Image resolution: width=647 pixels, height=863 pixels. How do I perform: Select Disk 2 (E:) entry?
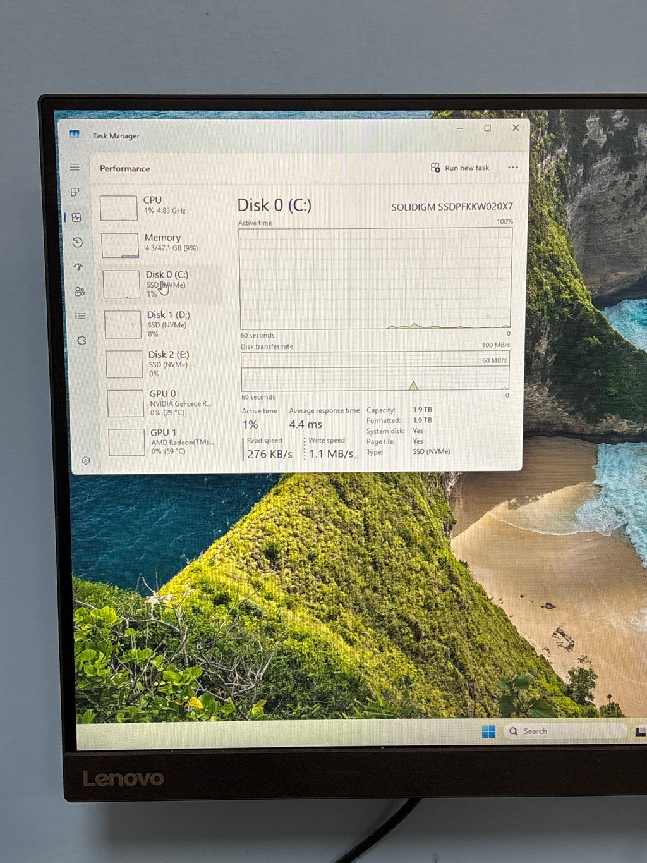tap(164, 364)
